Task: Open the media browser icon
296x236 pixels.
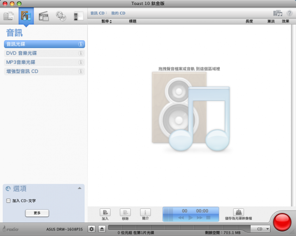Action: point(277,13)
